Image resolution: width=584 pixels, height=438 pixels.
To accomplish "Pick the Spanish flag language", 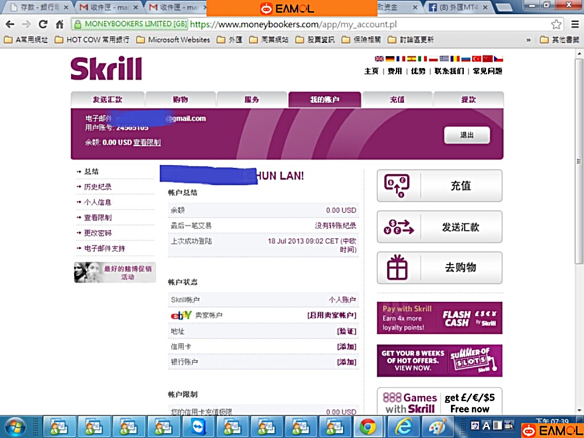I will 411,59.
